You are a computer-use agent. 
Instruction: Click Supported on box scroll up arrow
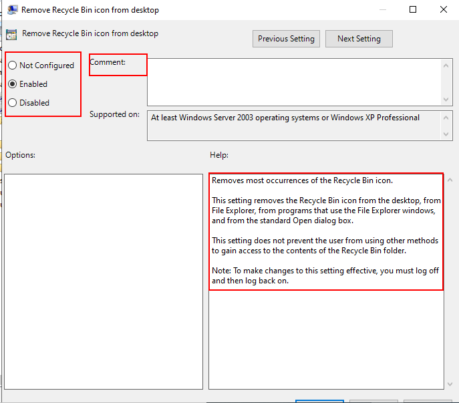pyautogui.click(x=446, y=118)
